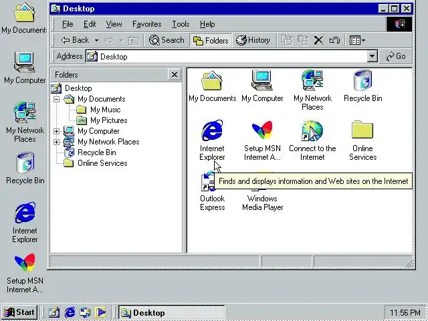Open the File menu
This screenshot has height=321, width=428.
point(68,24)
